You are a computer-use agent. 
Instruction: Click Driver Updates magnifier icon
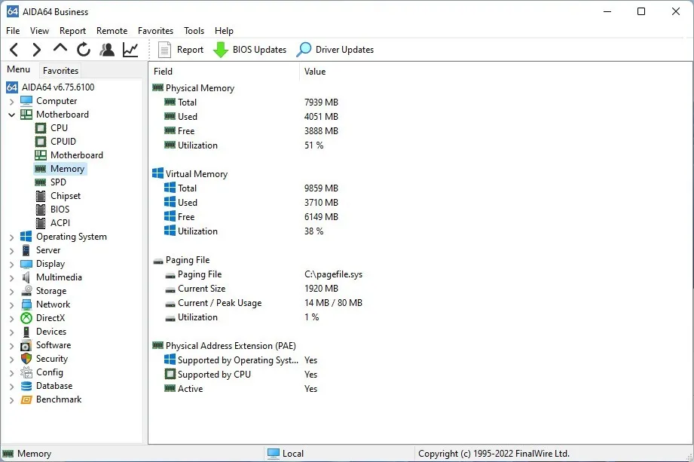[x=304, y=50]
